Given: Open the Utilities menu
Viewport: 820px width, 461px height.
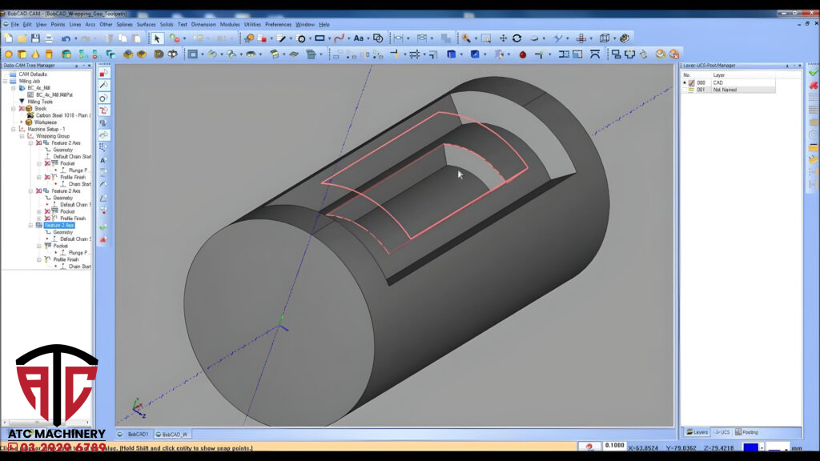Looking at the screenshot, I should (252, 24).
